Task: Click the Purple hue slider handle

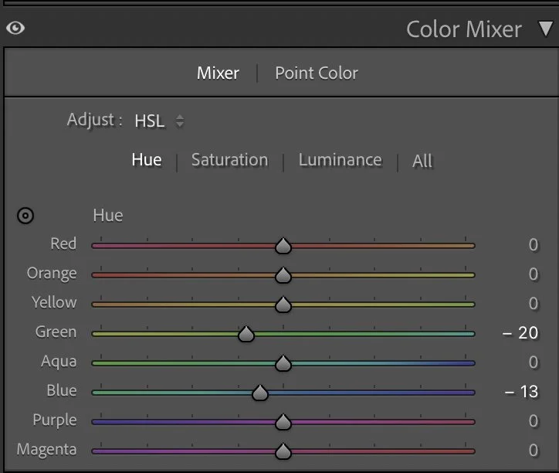Action: click(x=283, y=422)
